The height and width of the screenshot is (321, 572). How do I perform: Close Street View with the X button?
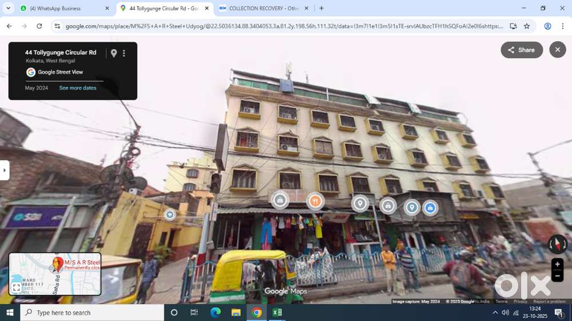pos(558,50)
